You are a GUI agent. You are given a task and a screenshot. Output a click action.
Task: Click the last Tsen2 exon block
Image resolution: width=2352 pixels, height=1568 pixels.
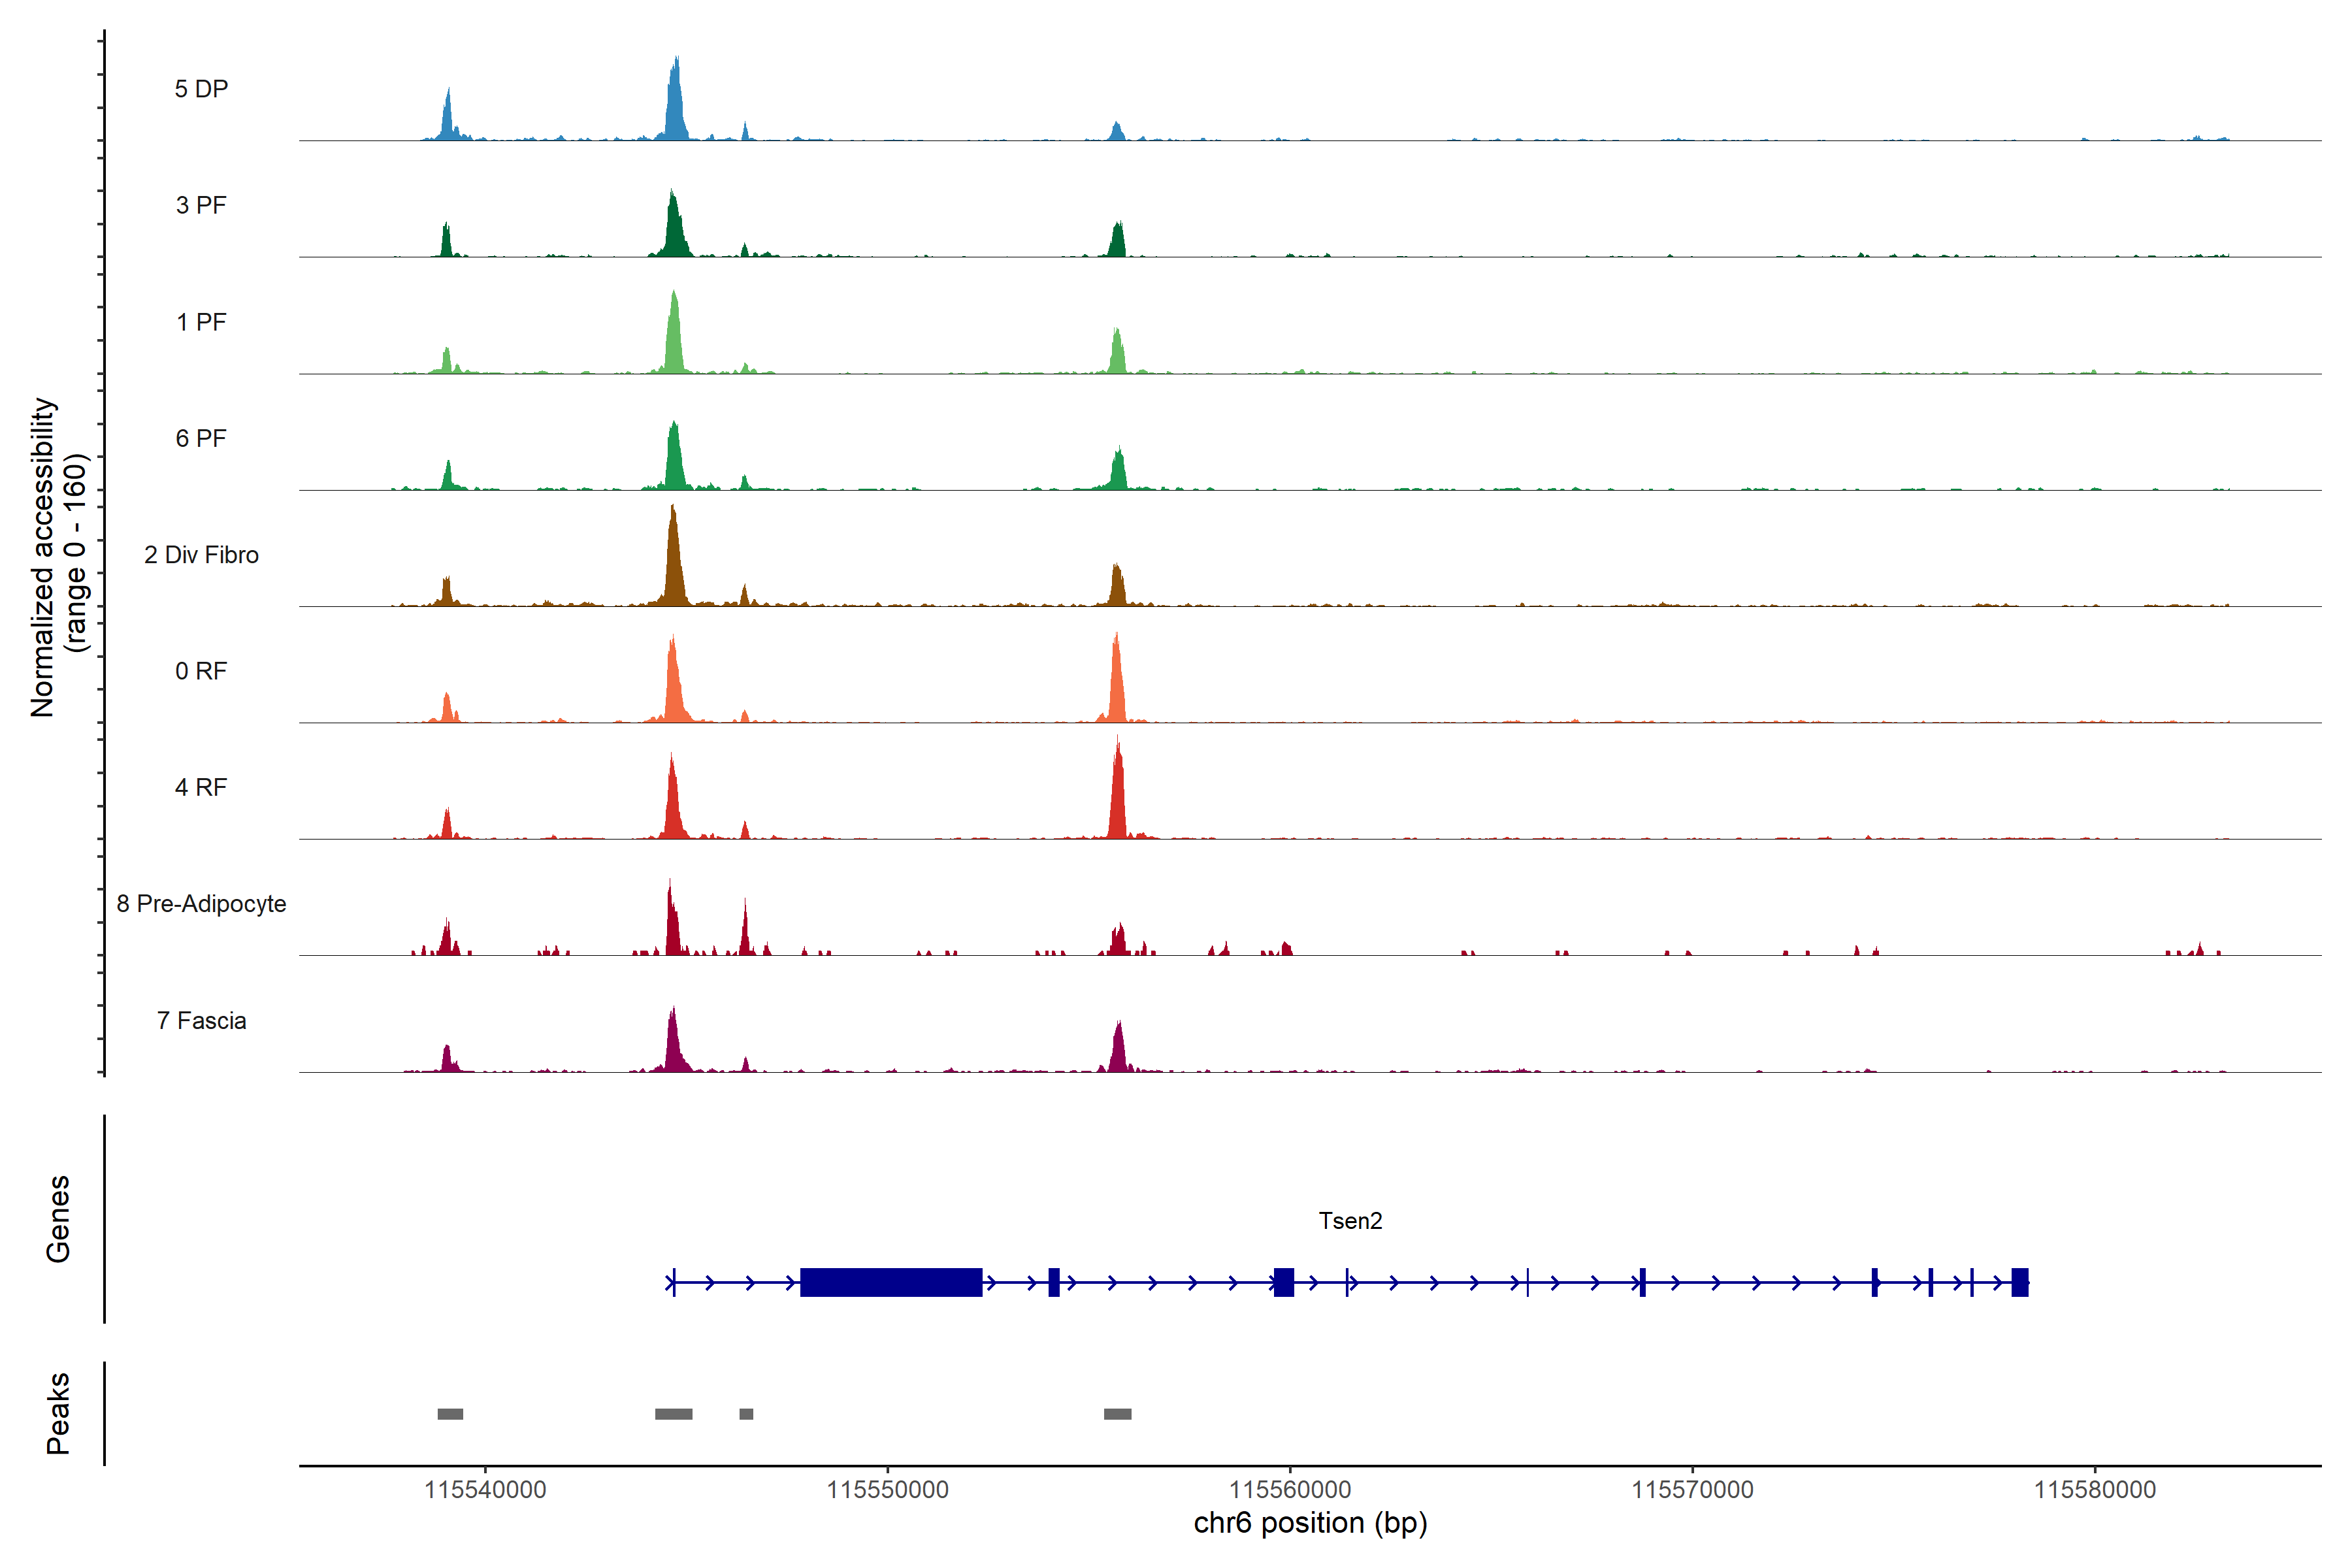point(2020,1282)
